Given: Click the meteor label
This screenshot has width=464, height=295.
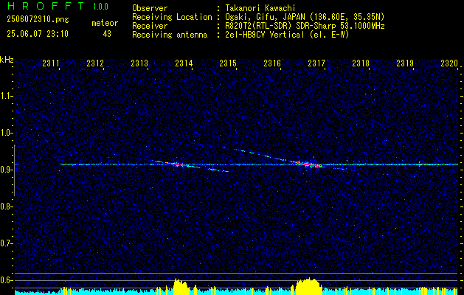Looking at the screenshot, I should pos(105,23).
